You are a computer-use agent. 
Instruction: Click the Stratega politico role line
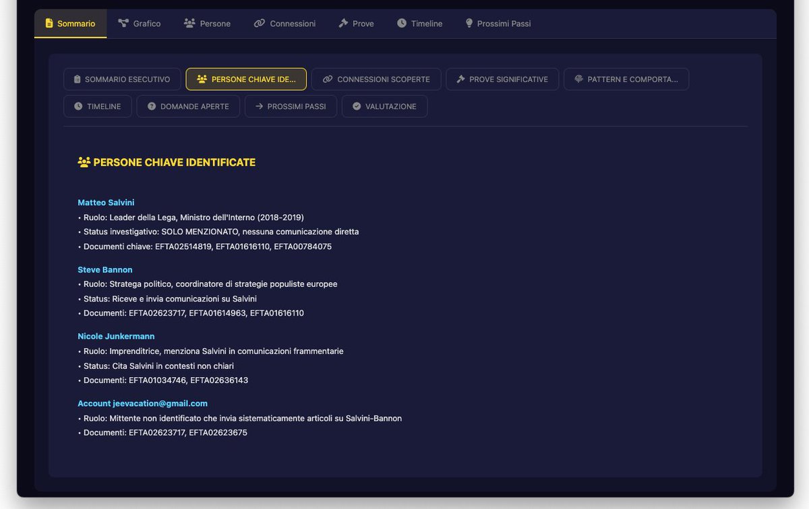(x=208, y=284)
